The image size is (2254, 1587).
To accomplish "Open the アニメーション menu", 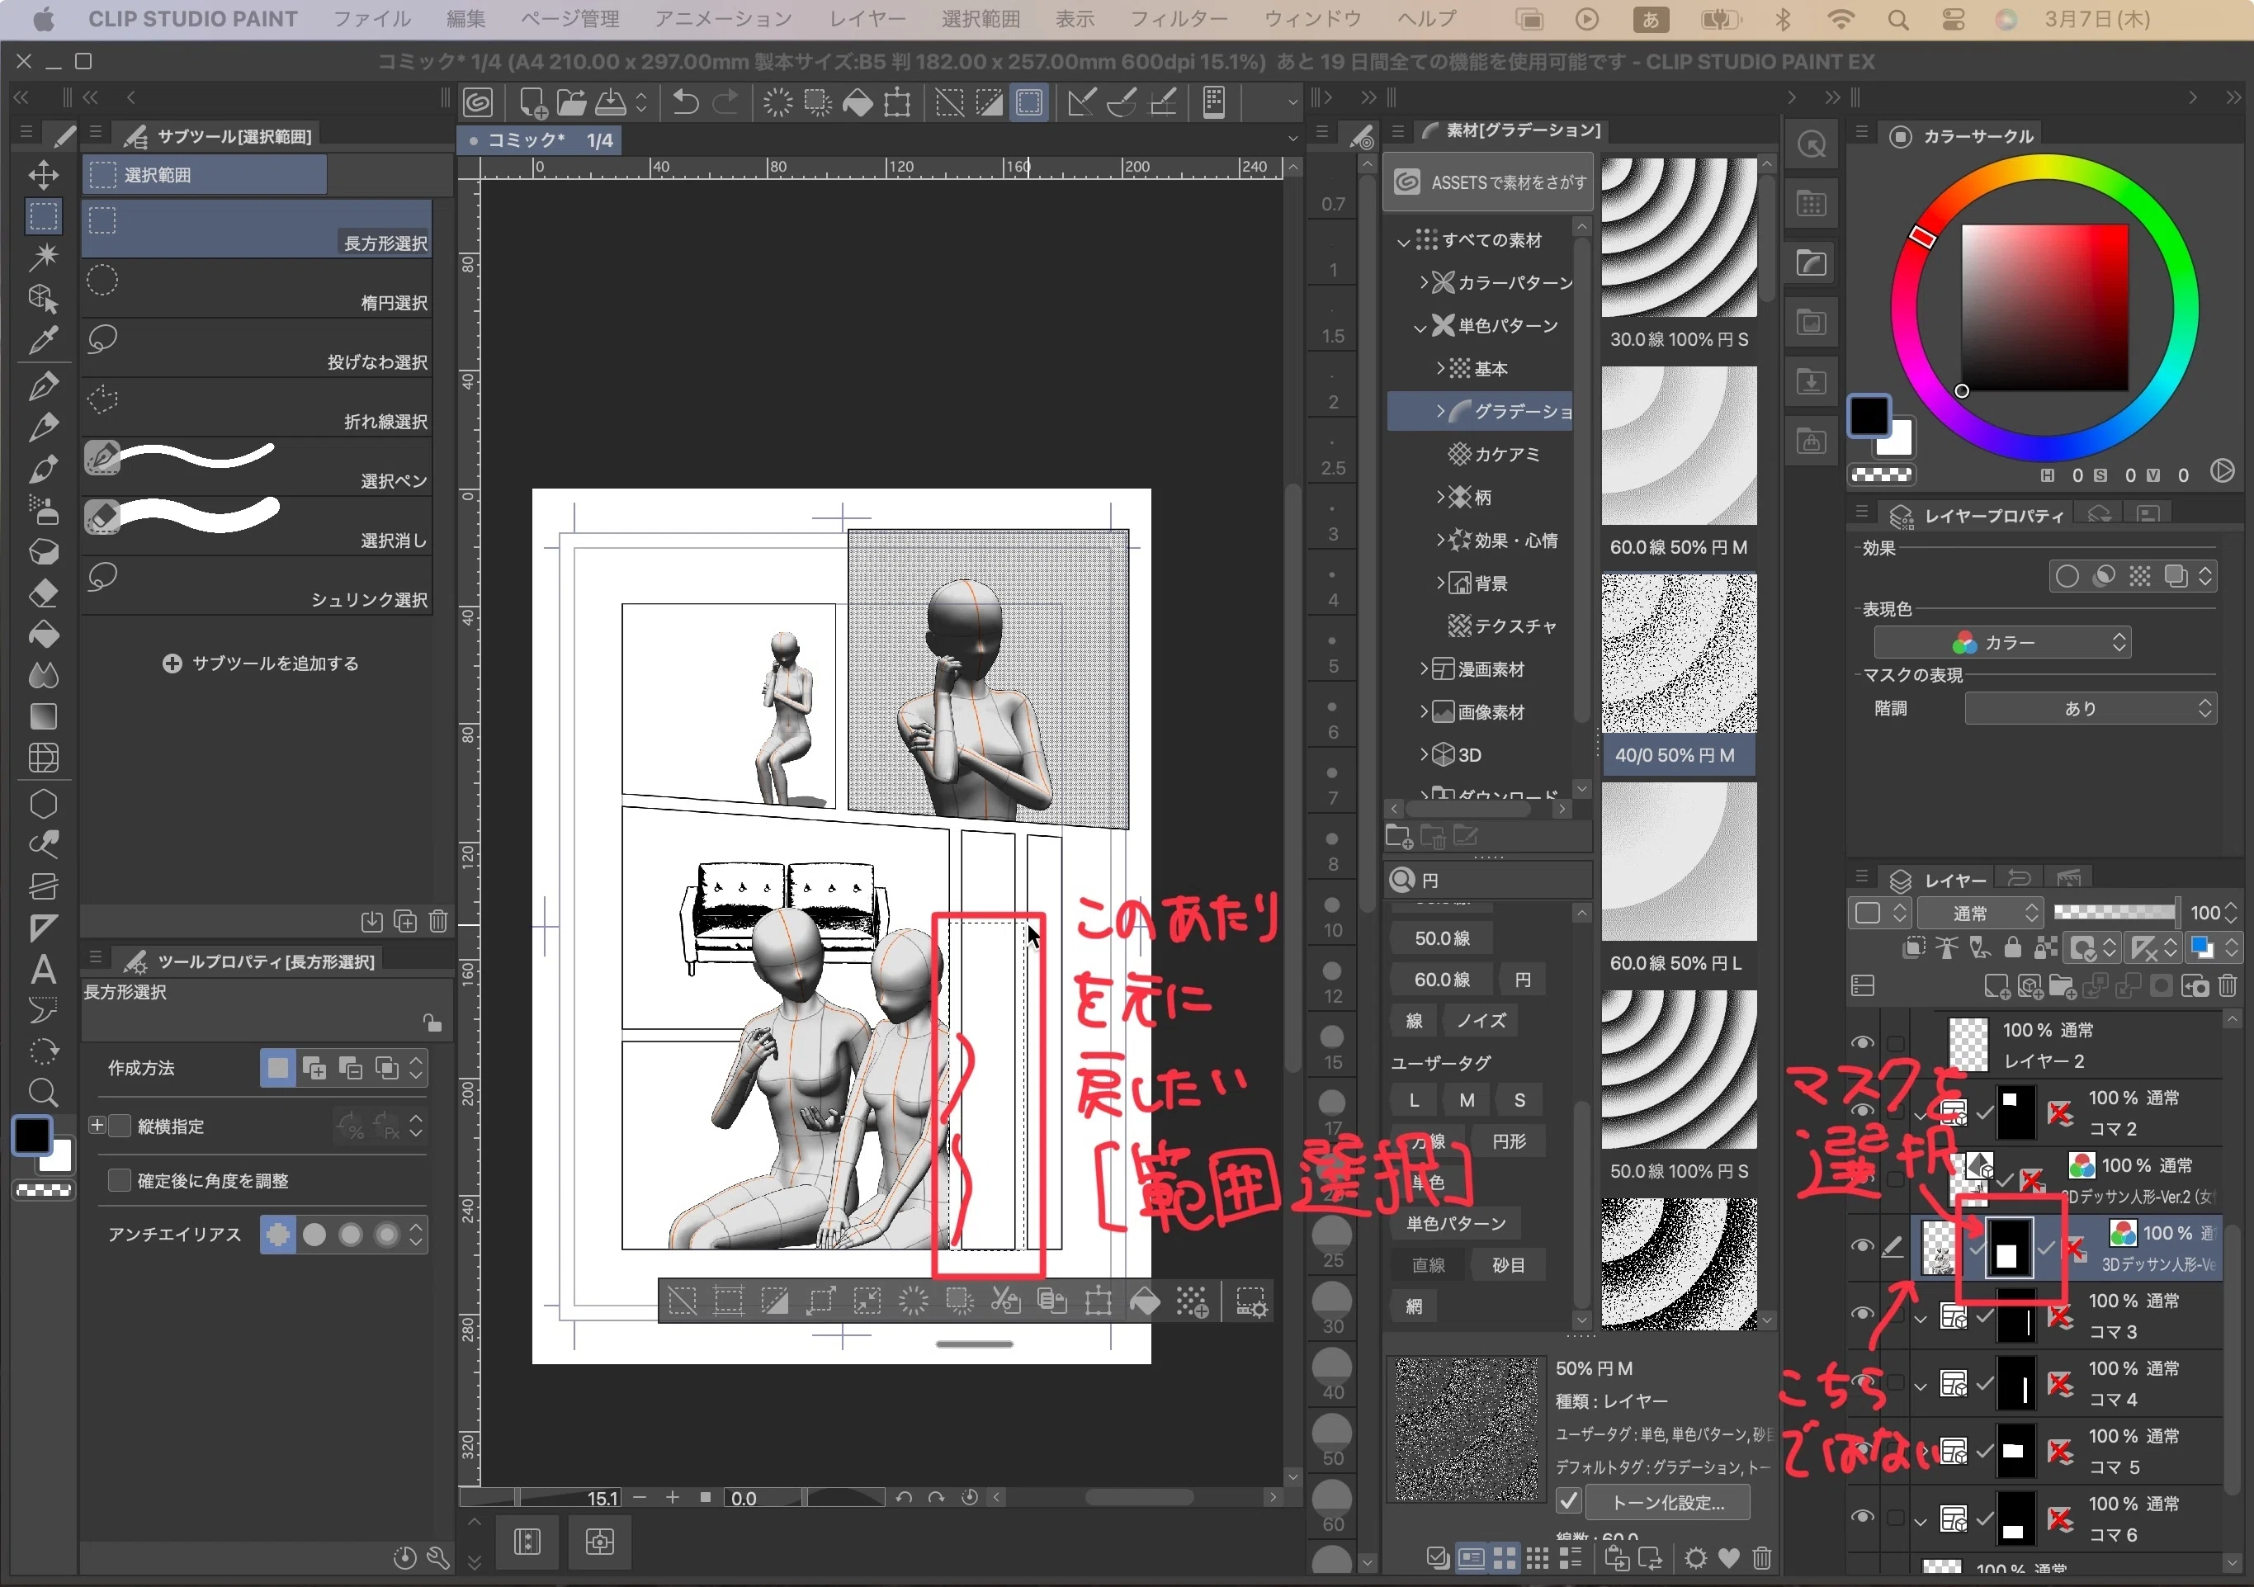I will click(x=722, y=19).
